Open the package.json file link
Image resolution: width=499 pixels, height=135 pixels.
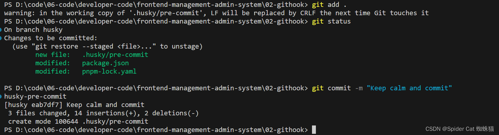(105, 63)
